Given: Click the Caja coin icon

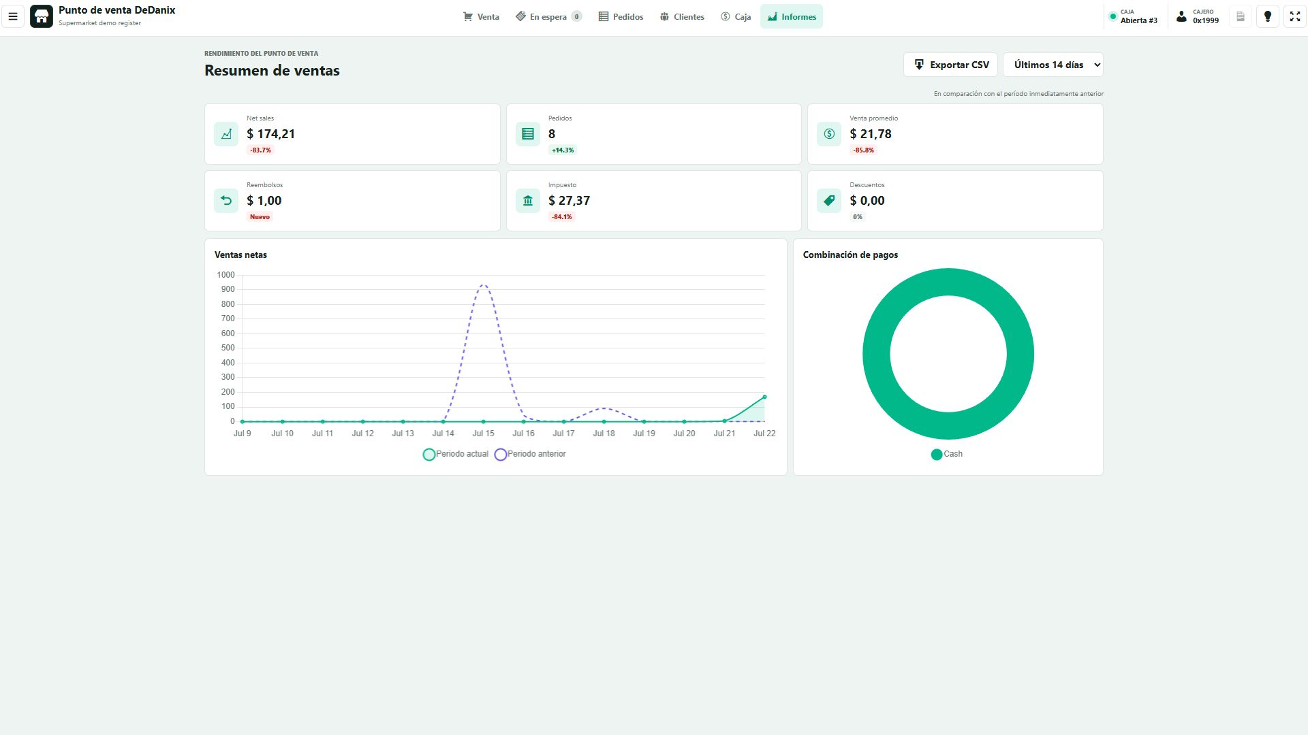Looking at the screenshot, I should coord(726,16).
